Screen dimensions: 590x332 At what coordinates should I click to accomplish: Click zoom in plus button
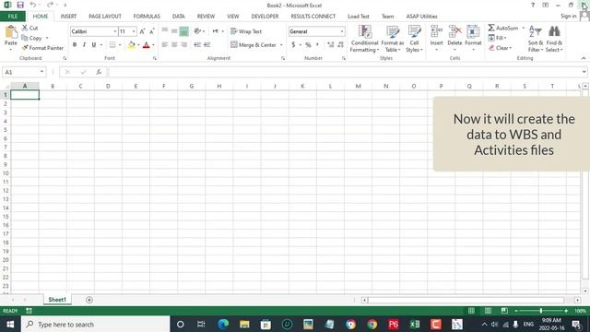(x=566, y=311)
